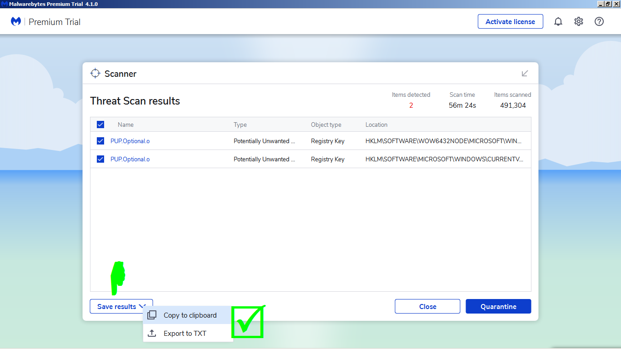Open PUP.Optional.o link in CURRENTV row
Screen dimensions: 621x349
(x=130, y=159)
